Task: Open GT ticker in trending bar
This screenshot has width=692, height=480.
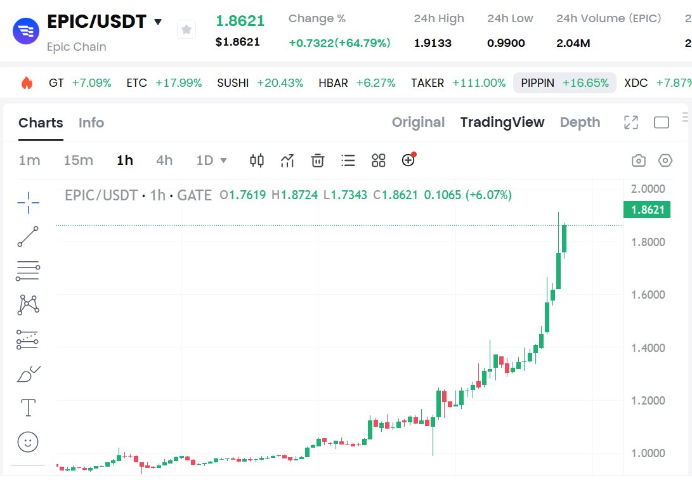Action: (80, 83)
